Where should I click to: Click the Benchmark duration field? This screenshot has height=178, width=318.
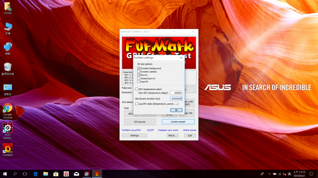pos(176,99)
